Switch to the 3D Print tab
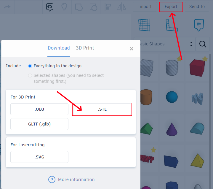The width and height of the screenshot is (213, 189). coord(85,48)
